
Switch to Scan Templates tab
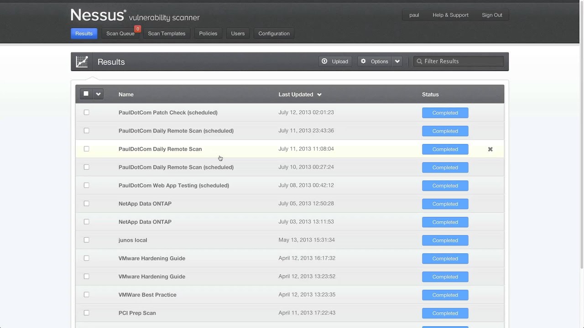[167, 33]
